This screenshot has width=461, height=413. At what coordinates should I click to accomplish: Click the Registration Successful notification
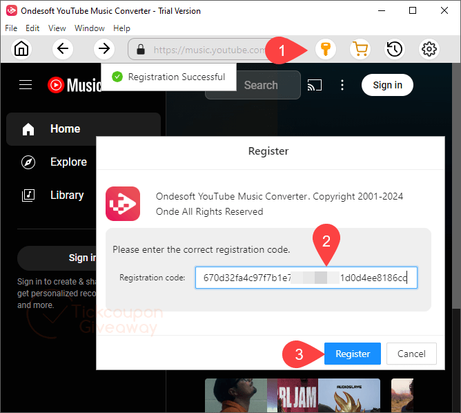click(169, 77)
